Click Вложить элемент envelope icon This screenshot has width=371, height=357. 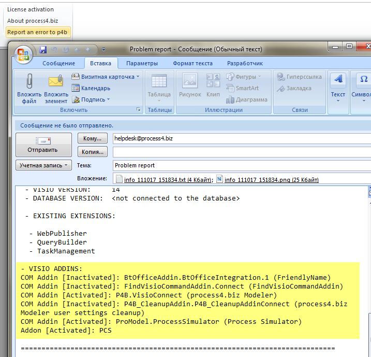[x=56, y=89]
